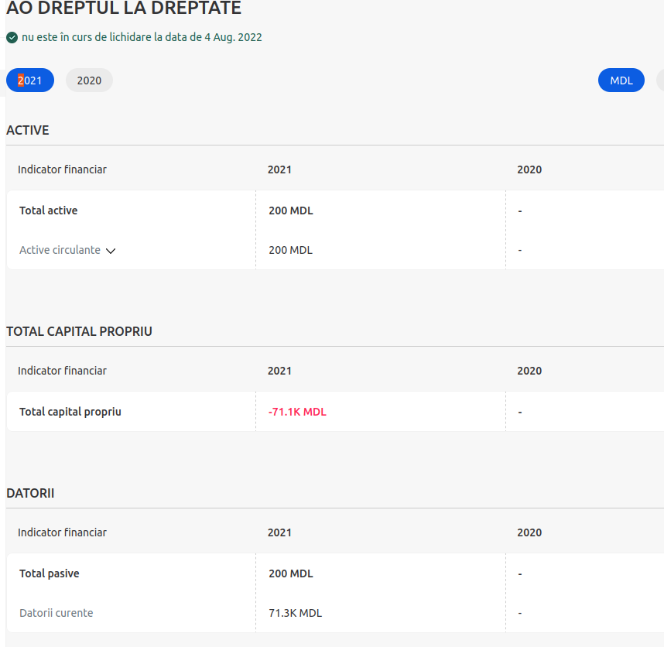Image resolution: width=664 pixels, height=647 pixels.
Task: Click the Active circulante row label
Action: [x=60, y=250]
